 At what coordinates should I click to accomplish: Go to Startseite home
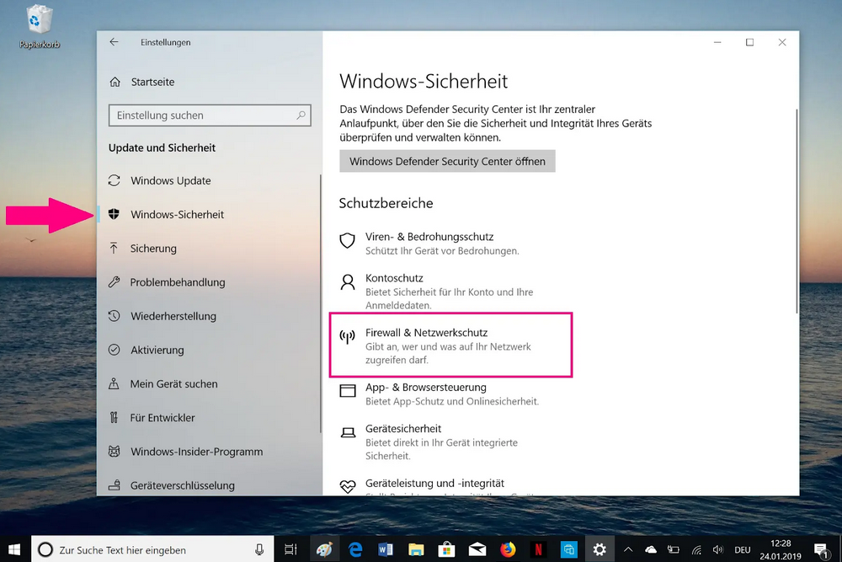click(152, 82)
